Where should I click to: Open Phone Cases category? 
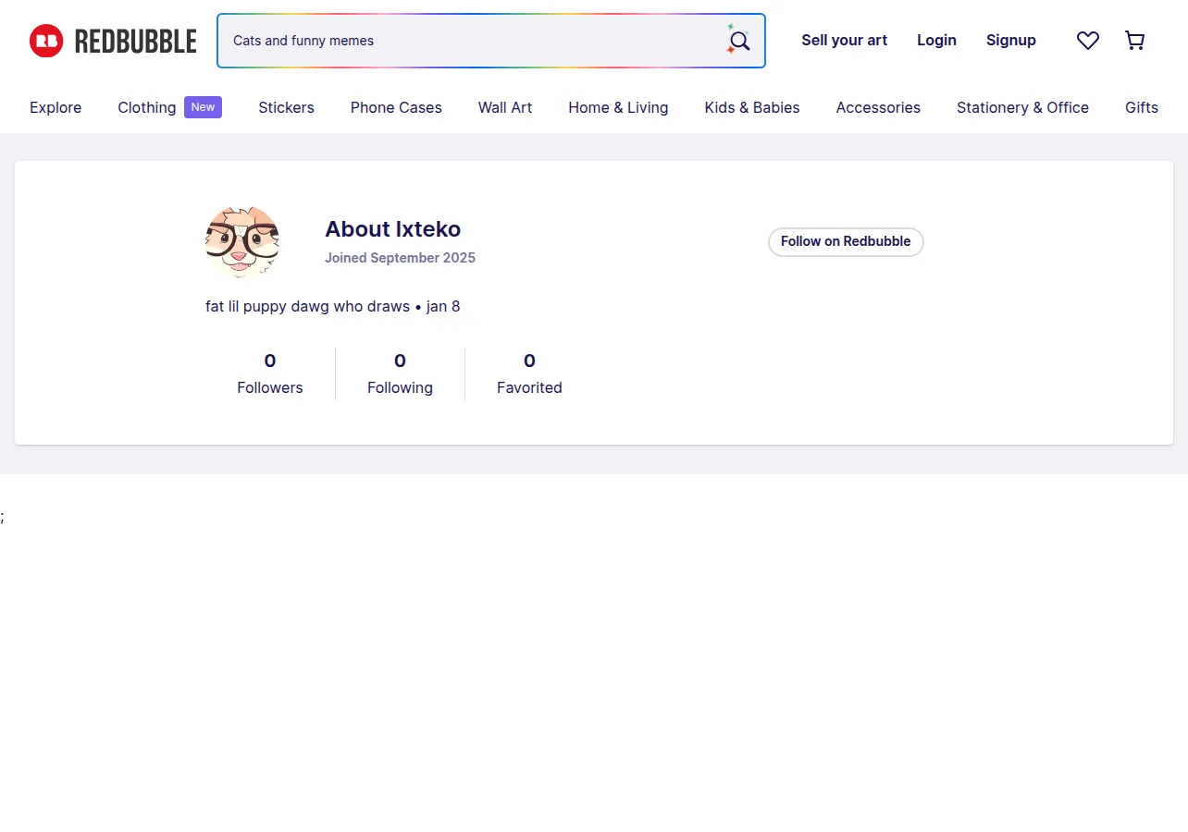click(x=396, y=108)
